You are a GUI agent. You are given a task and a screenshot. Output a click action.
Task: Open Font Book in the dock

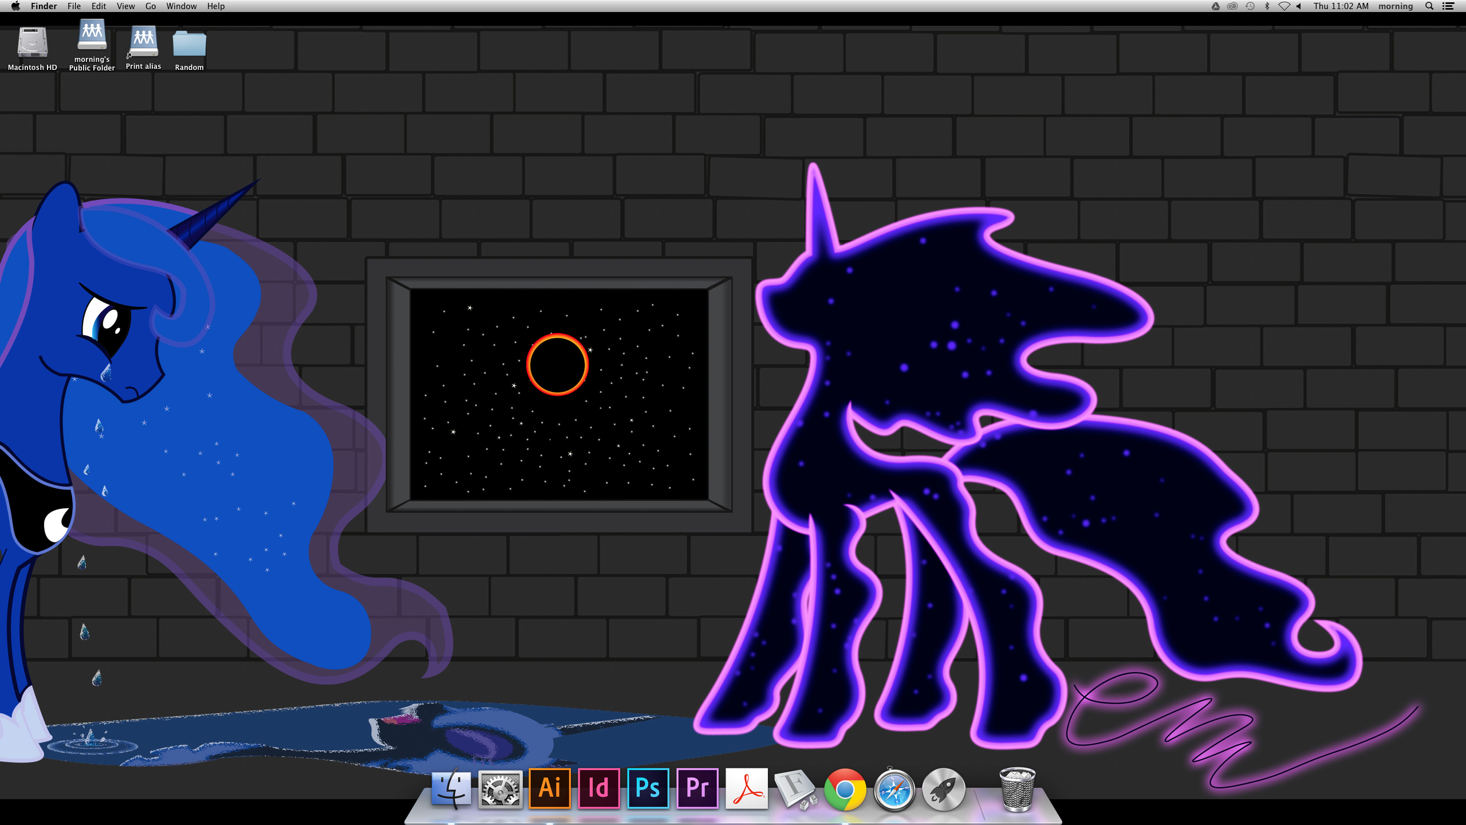click(x=796, y=789)
